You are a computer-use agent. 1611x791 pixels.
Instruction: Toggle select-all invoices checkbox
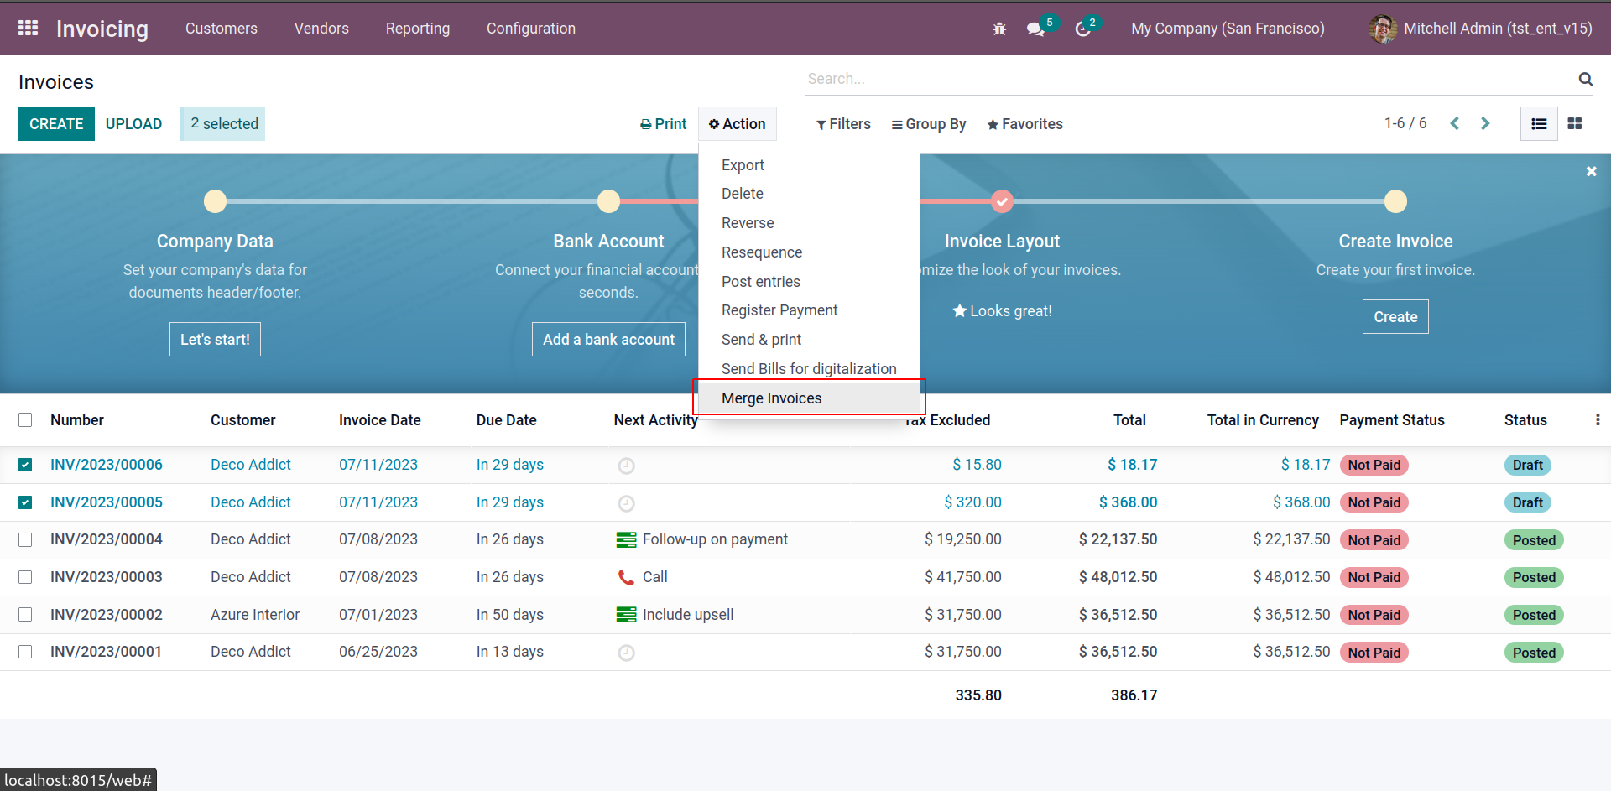(25, 419)
